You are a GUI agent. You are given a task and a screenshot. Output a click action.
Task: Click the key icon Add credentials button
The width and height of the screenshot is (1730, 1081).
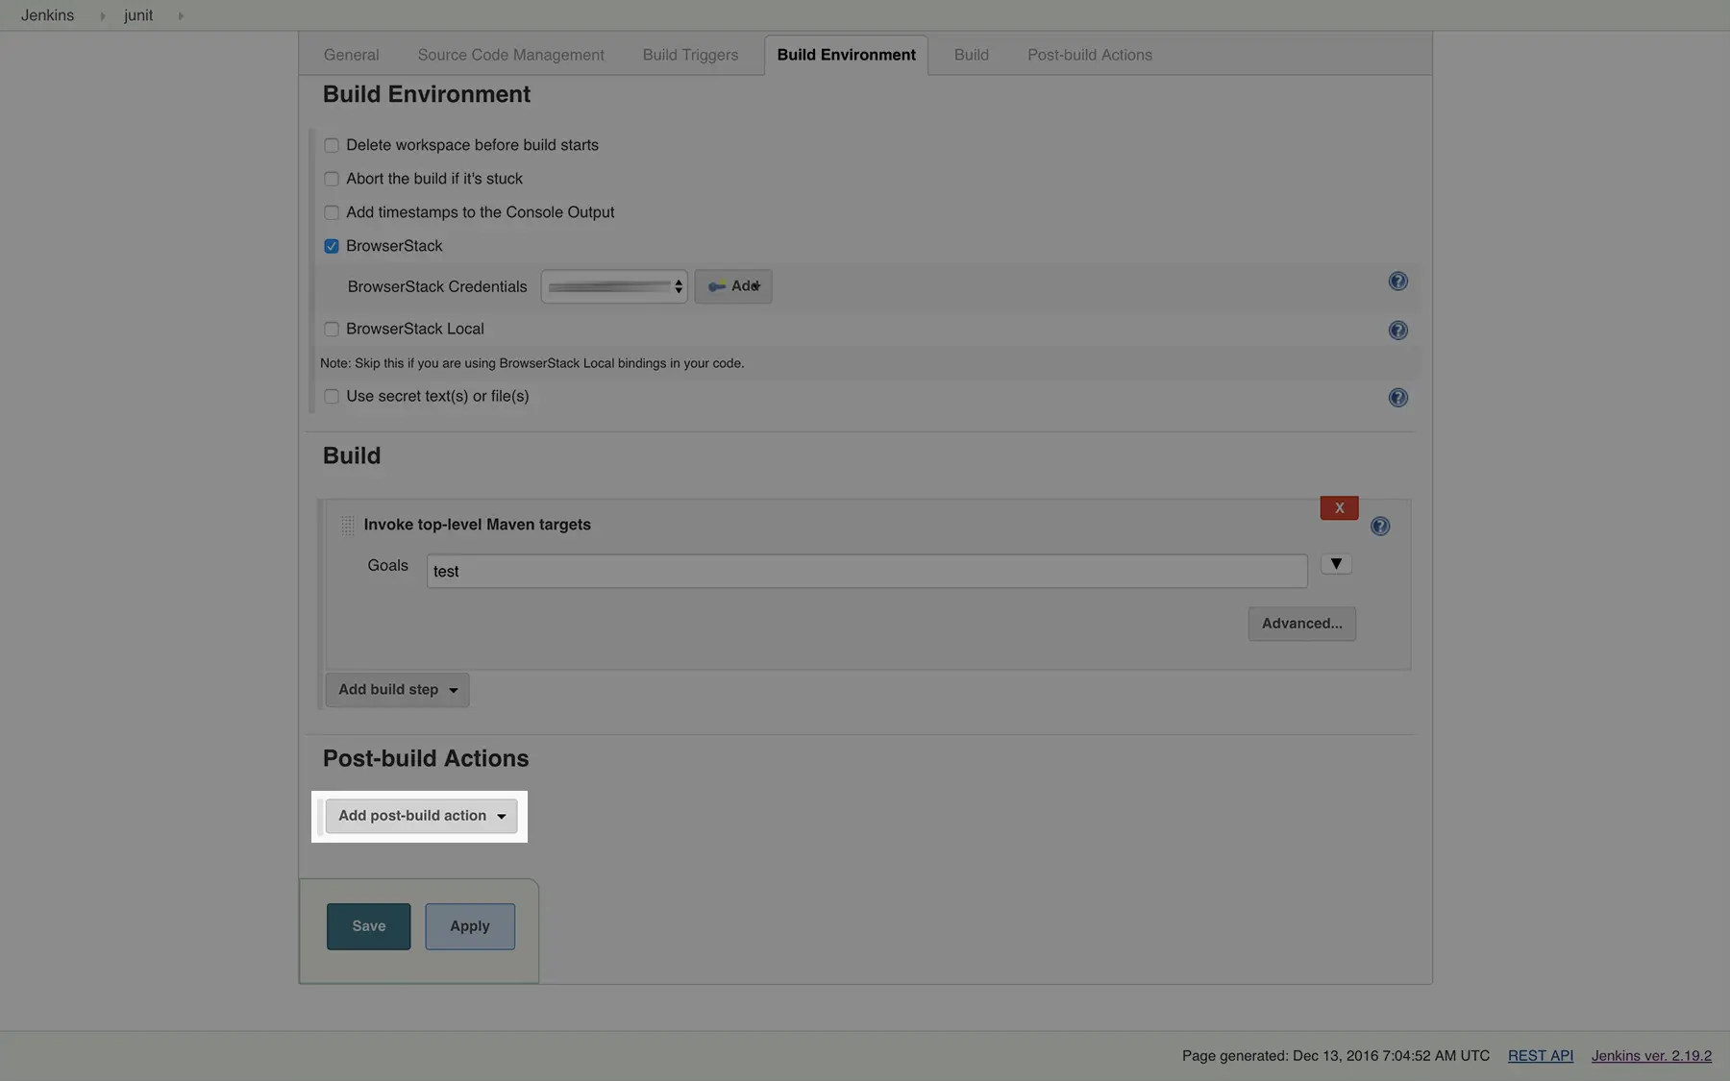pos(733,286)
